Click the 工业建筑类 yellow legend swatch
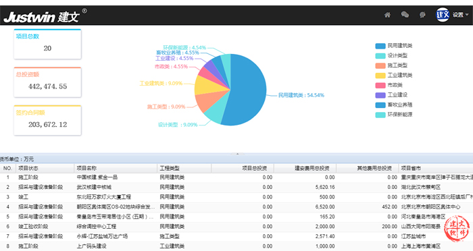Viewport: 473px width, 251px height. (x=380, y=76)
